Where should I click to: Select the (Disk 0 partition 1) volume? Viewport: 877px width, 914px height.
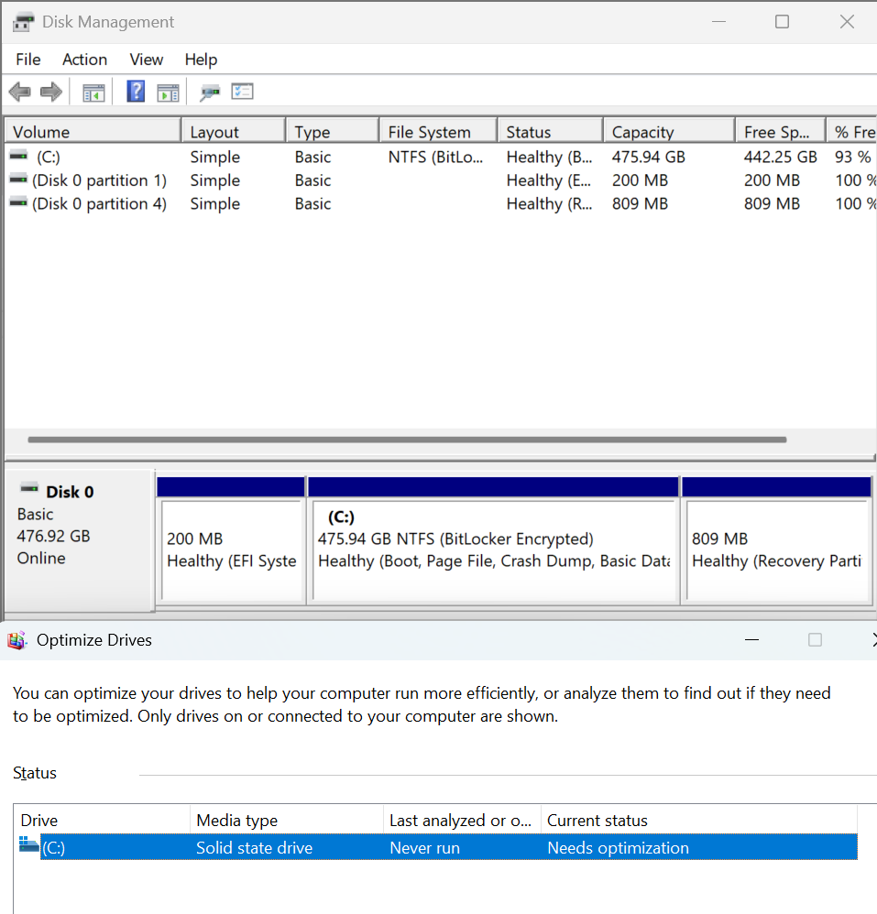[x=99, y=180]
